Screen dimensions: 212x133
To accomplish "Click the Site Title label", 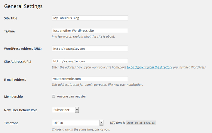I will 11,18.
